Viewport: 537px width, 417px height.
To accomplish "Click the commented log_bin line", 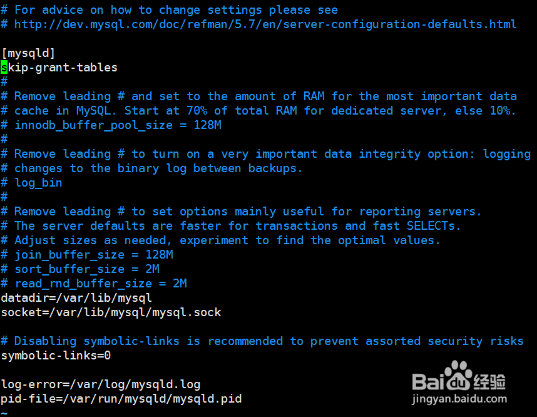I will pyautogui.click(x=38, y=183).
